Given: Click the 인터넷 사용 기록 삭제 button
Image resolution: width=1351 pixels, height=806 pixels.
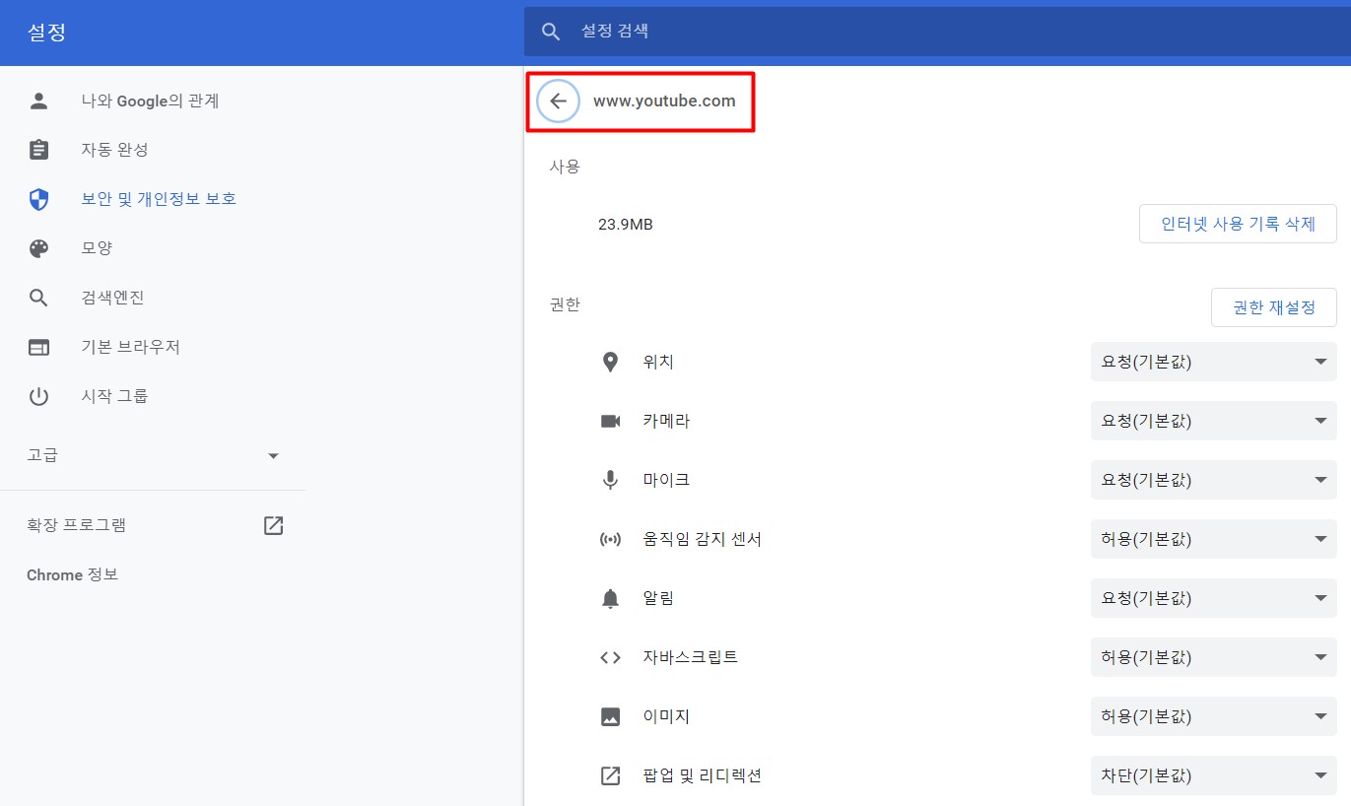Looking at the screenshot, I should pyautogui.click(x=1238, y=224).
